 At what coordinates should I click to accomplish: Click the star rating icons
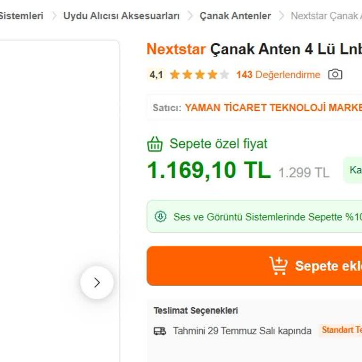click(x=199, y=74)
